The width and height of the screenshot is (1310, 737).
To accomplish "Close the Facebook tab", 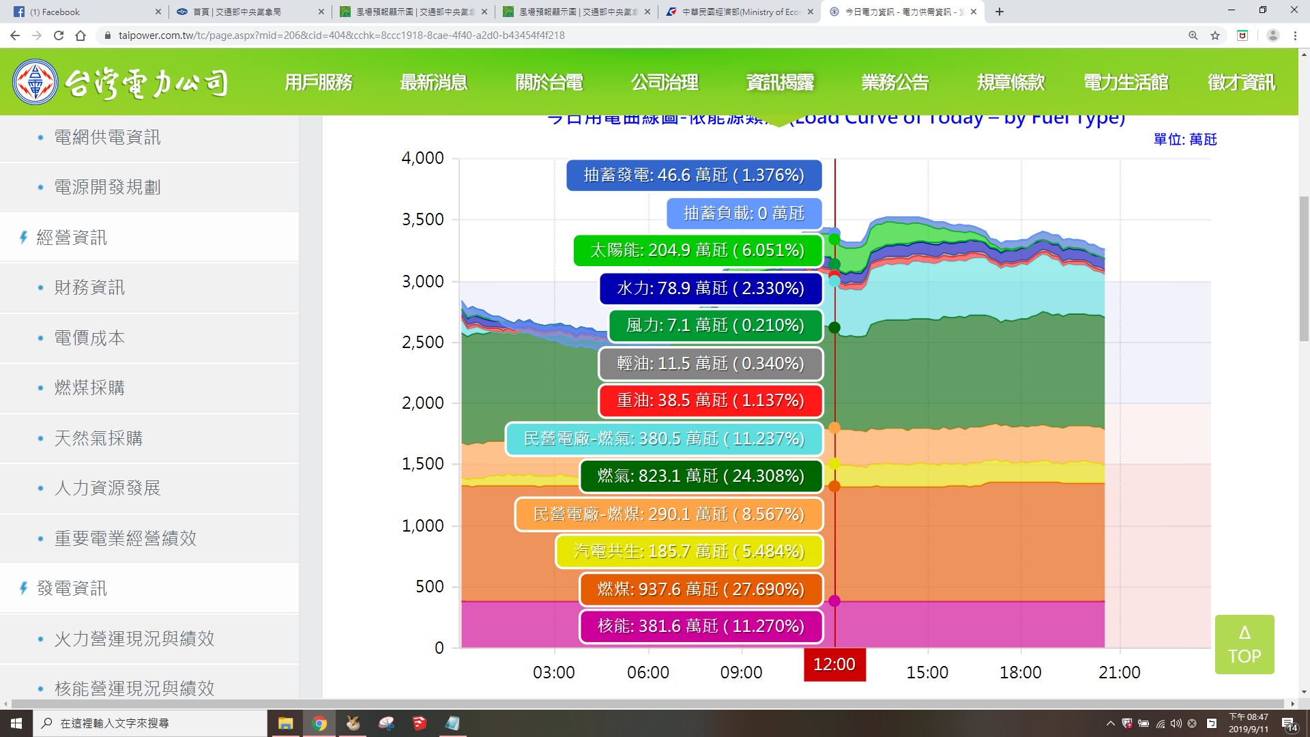I will pos(158,12).
